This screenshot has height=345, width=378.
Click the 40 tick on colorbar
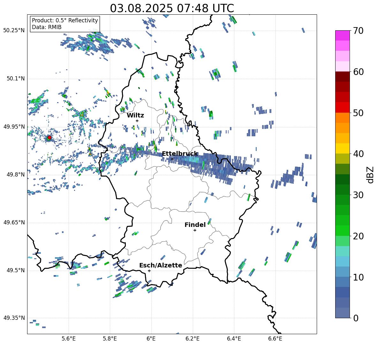coord(358,154)
